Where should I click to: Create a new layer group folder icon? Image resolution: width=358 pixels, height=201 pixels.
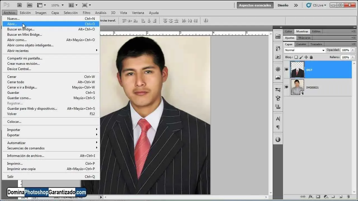(x=333, y=197)
